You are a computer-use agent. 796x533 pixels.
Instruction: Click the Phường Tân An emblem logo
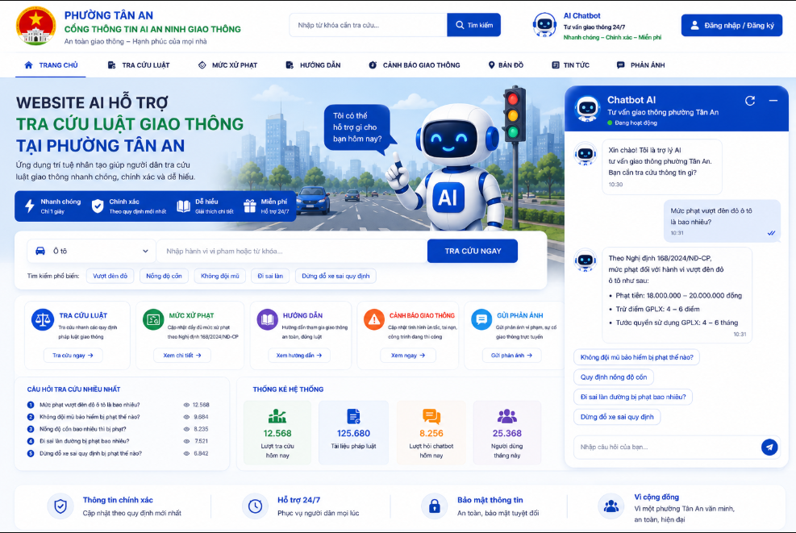[35, 26]
